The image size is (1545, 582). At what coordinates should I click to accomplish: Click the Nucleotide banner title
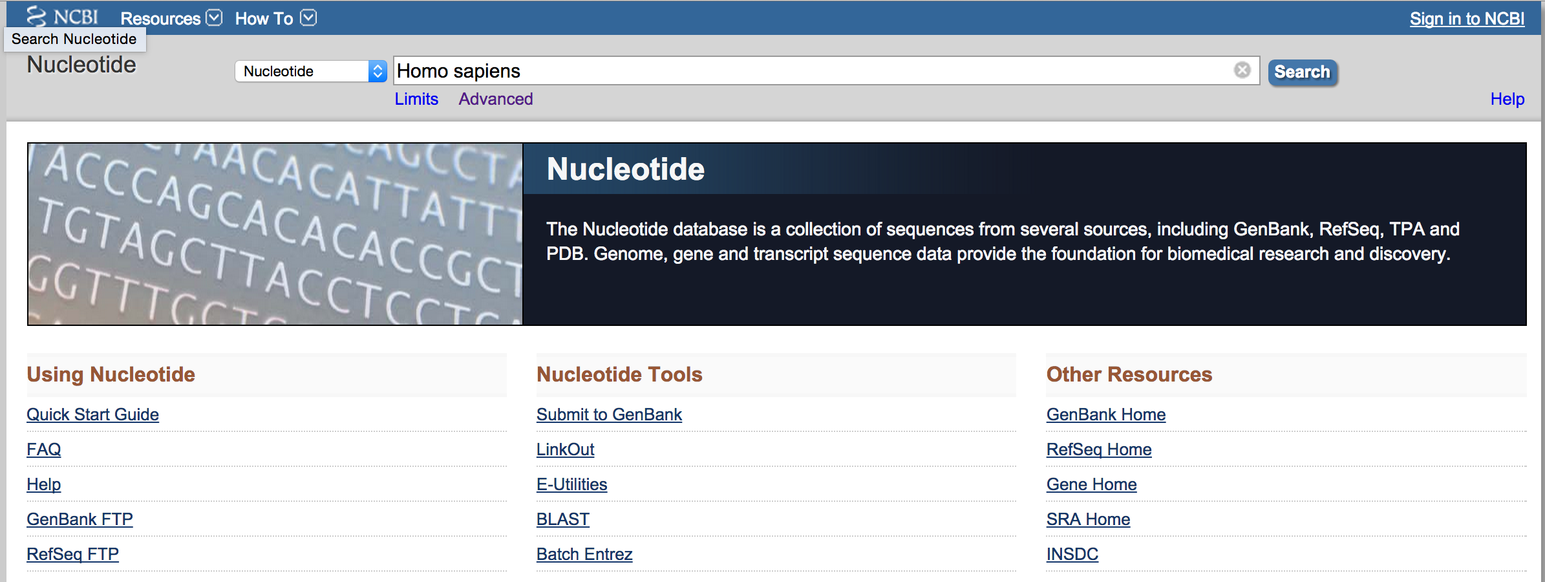point(625,169)
